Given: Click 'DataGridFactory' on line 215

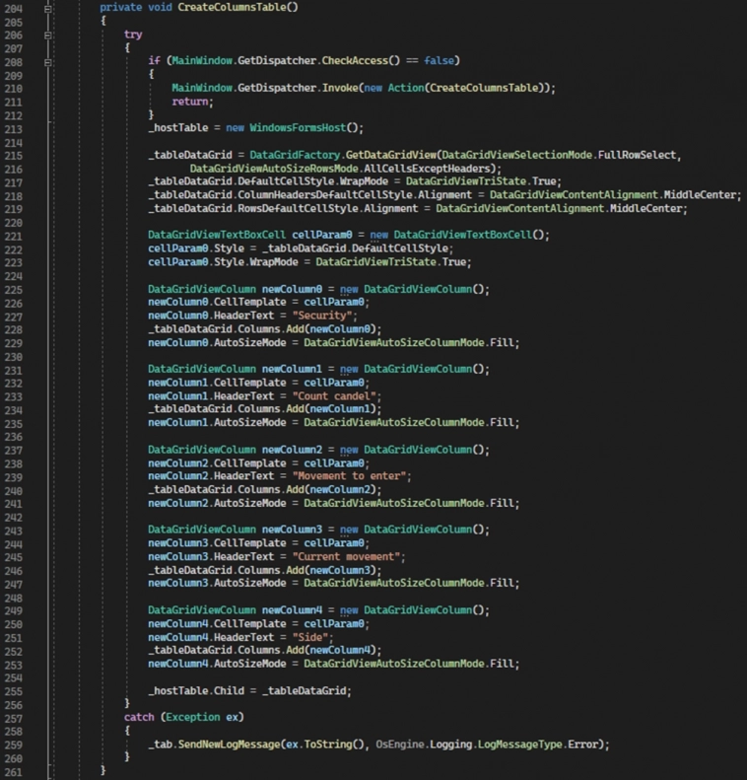Looking at the screenshot, I should (x=295, y=155).
